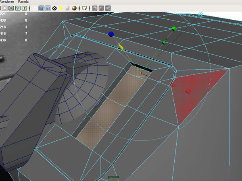Toggle textured display checker ball icon
The width and height of the screenshot is (242, 181).
tap(54, 8)
